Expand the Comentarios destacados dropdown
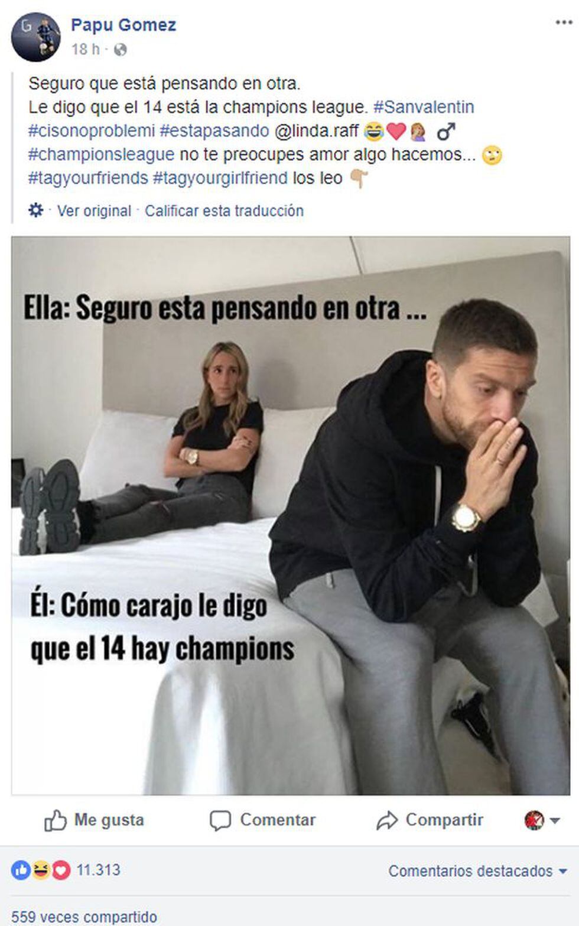Image resolution: width=579 pixels, height=926 pixels. tap(477, 871)
